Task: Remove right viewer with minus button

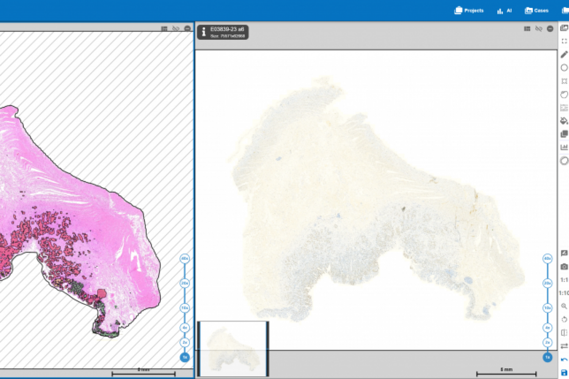Action: pos(550,29)
